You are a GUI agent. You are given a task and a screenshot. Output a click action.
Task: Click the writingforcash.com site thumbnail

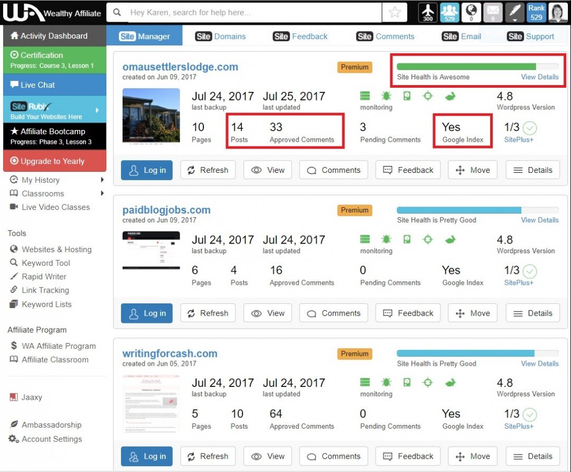point(151,403)
